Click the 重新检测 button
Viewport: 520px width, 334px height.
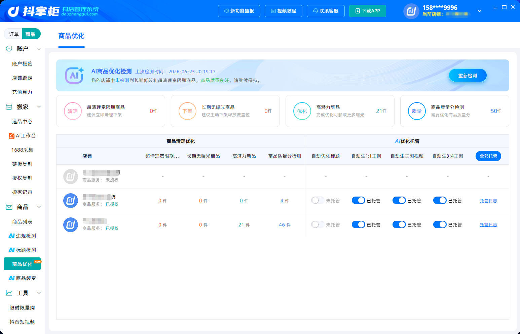point(468,76)
